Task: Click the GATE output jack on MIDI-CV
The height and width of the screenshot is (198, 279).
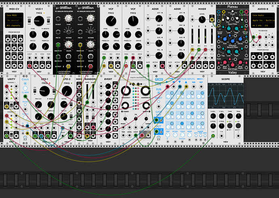Action: click(14, 39)
